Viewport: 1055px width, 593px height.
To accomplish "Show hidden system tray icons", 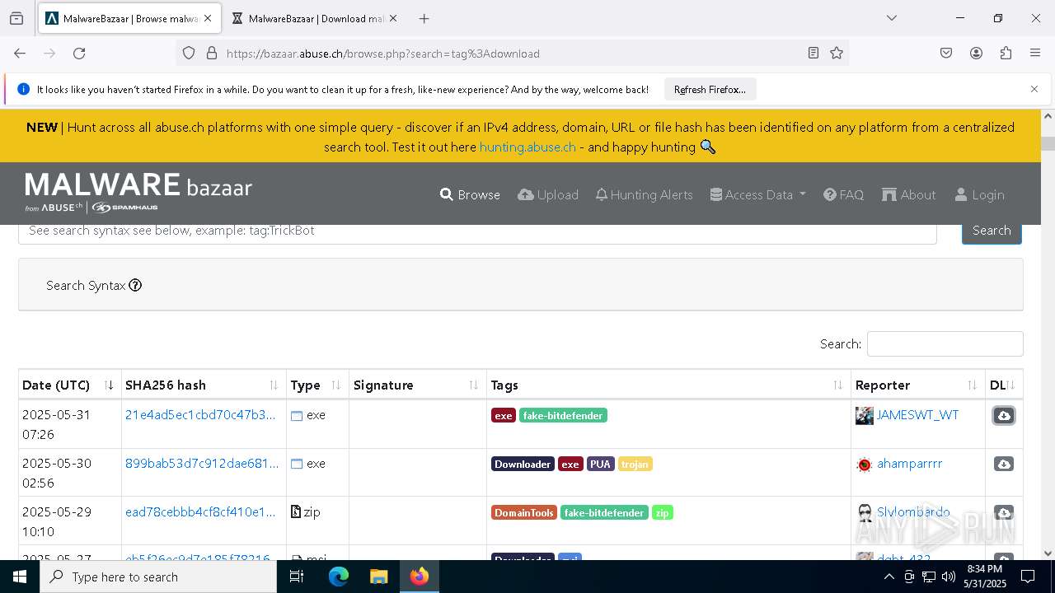I will [889, 577].
